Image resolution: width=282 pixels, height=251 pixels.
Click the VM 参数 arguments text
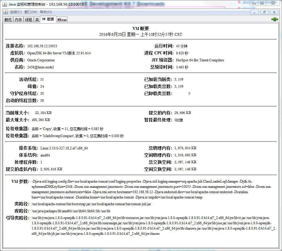click(x=151, y=189)
